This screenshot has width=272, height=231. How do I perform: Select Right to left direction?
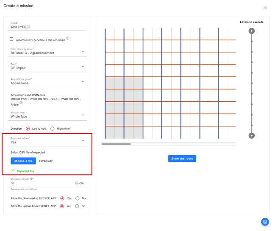[53, 128]
